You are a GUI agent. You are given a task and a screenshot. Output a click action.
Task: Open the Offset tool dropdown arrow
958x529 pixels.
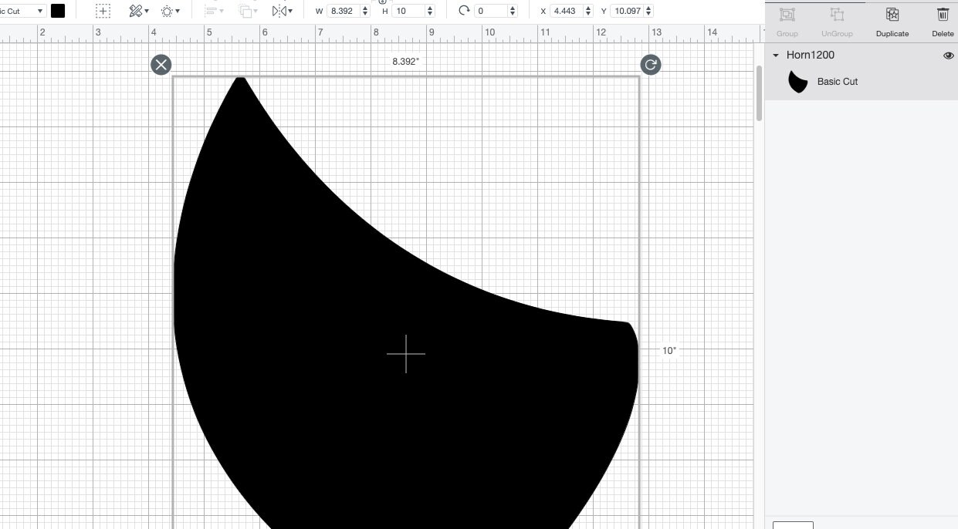click(178, 10)
